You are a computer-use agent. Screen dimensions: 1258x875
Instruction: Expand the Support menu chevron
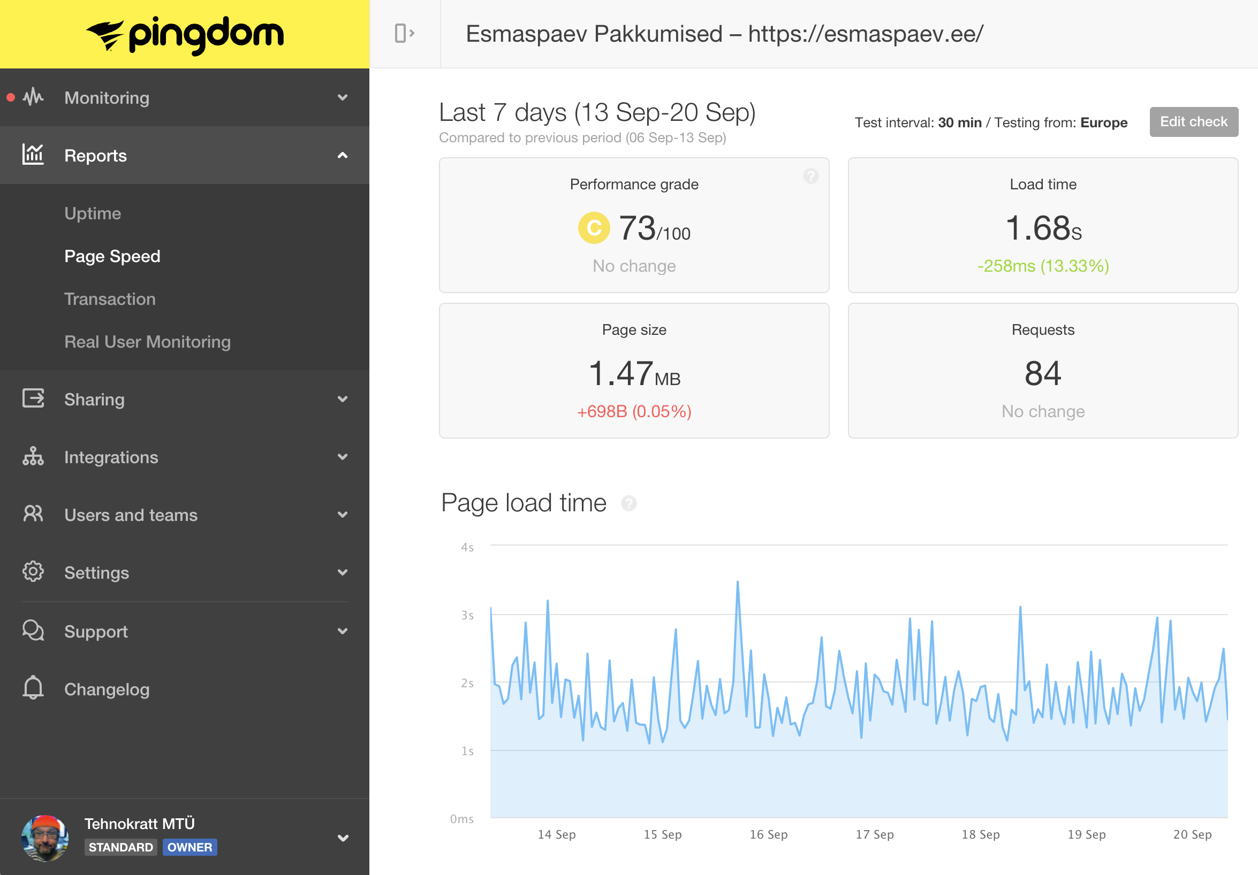[343, 631]
